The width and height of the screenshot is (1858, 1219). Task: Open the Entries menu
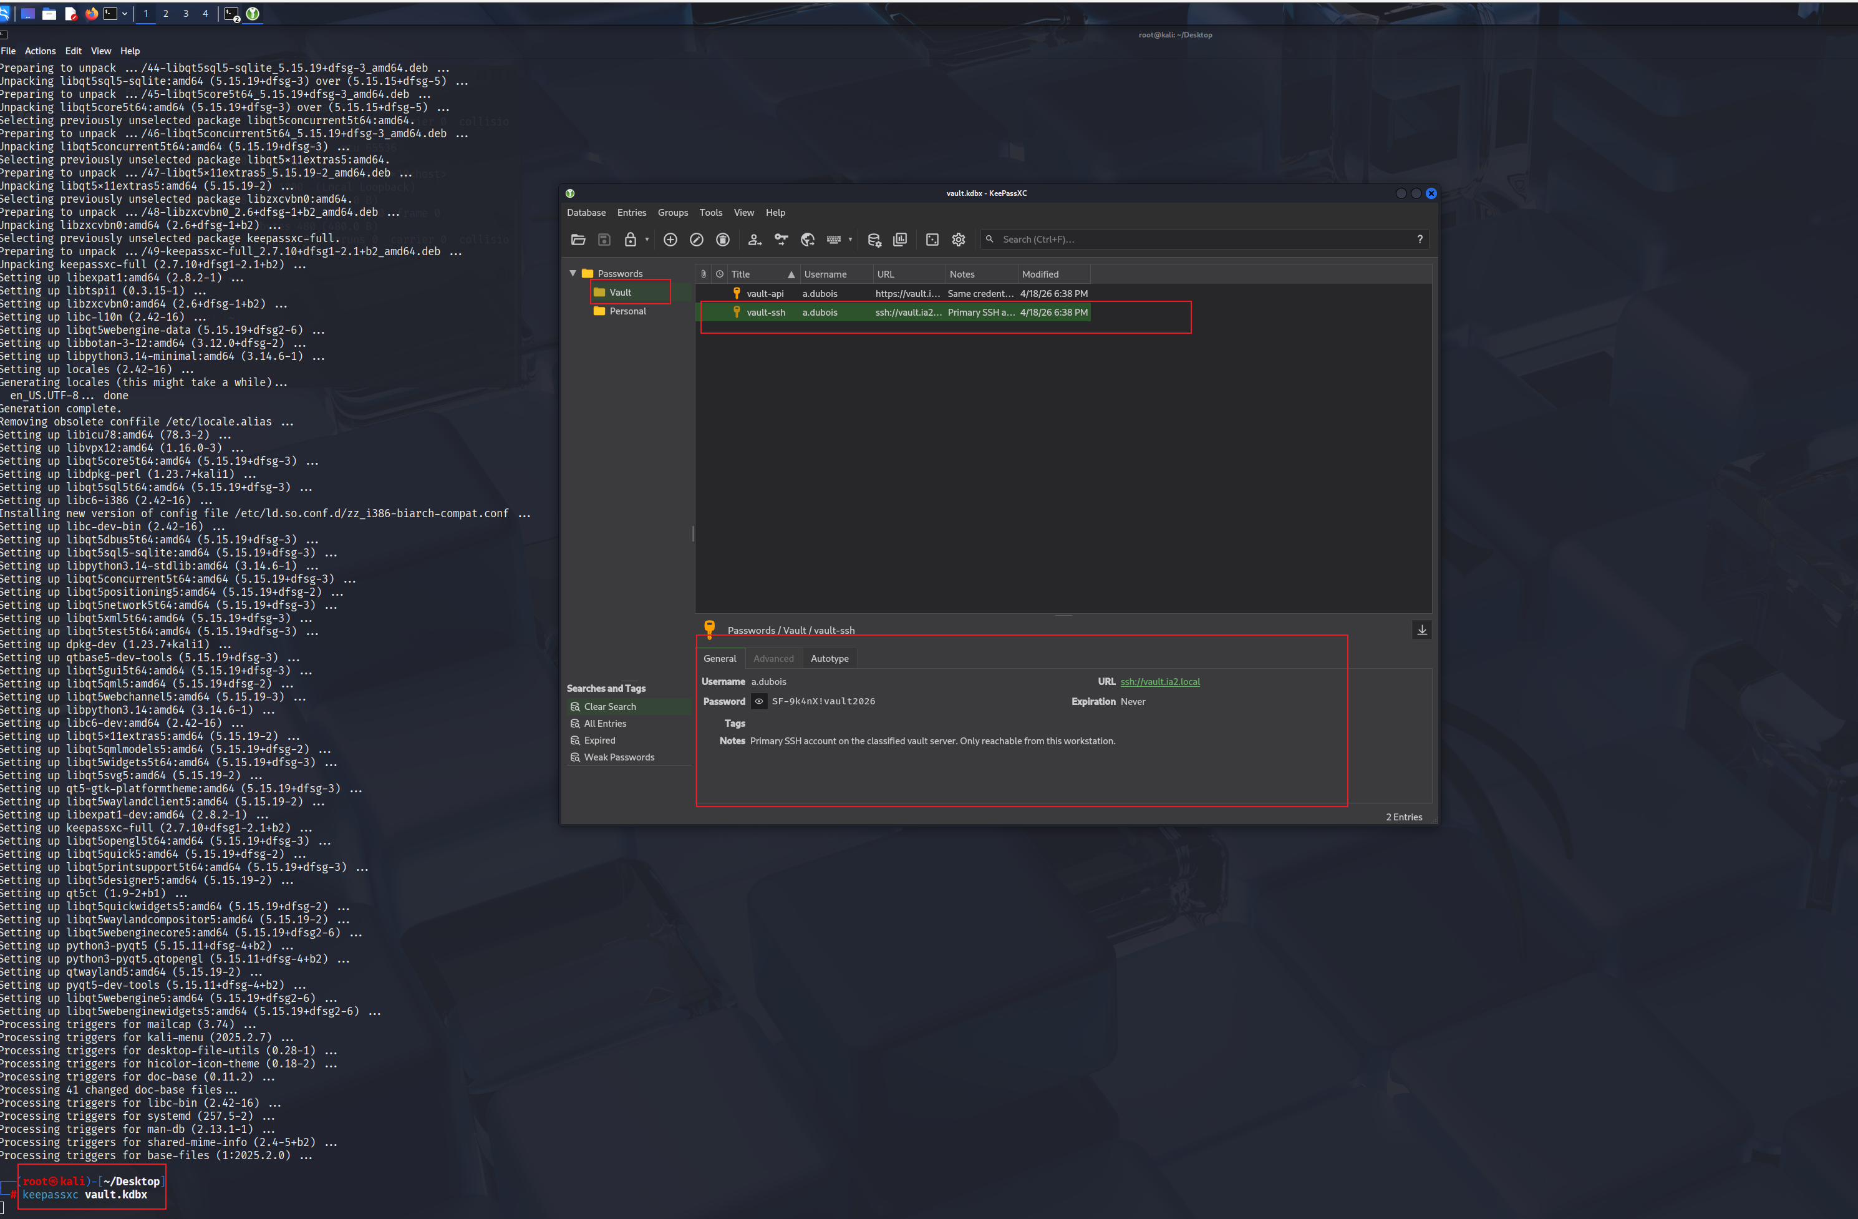(x=632, y=212)
